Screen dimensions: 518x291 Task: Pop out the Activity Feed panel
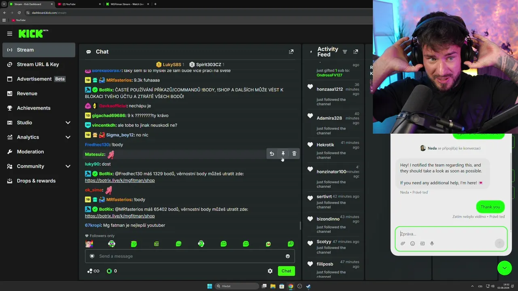[356, 52]
